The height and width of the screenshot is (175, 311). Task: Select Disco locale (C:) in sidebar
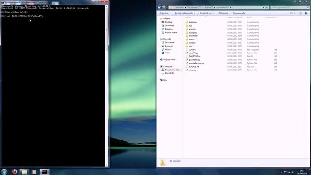(172, 70)
